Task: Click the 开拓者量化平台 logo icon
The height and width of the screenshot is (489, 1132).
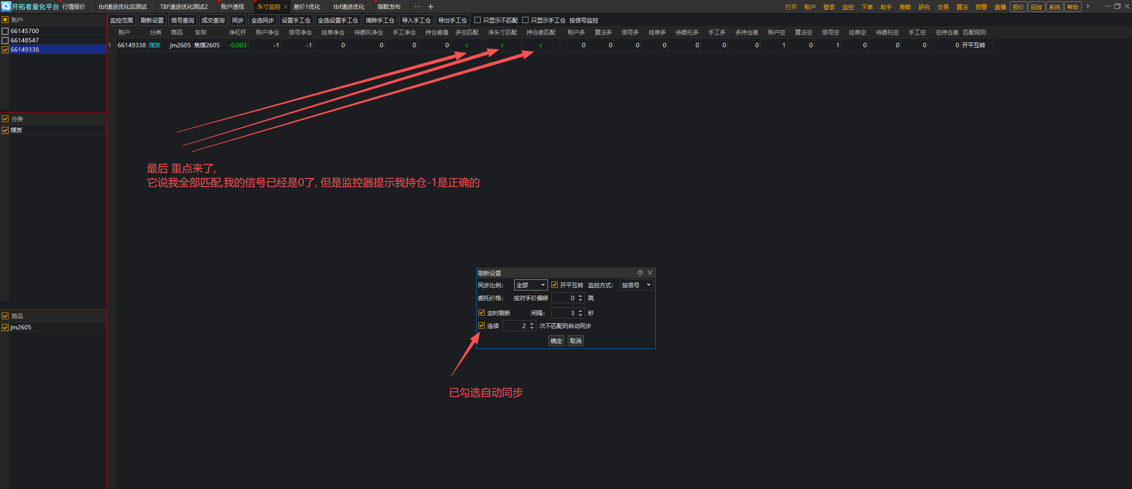Action: click(6, 7)
